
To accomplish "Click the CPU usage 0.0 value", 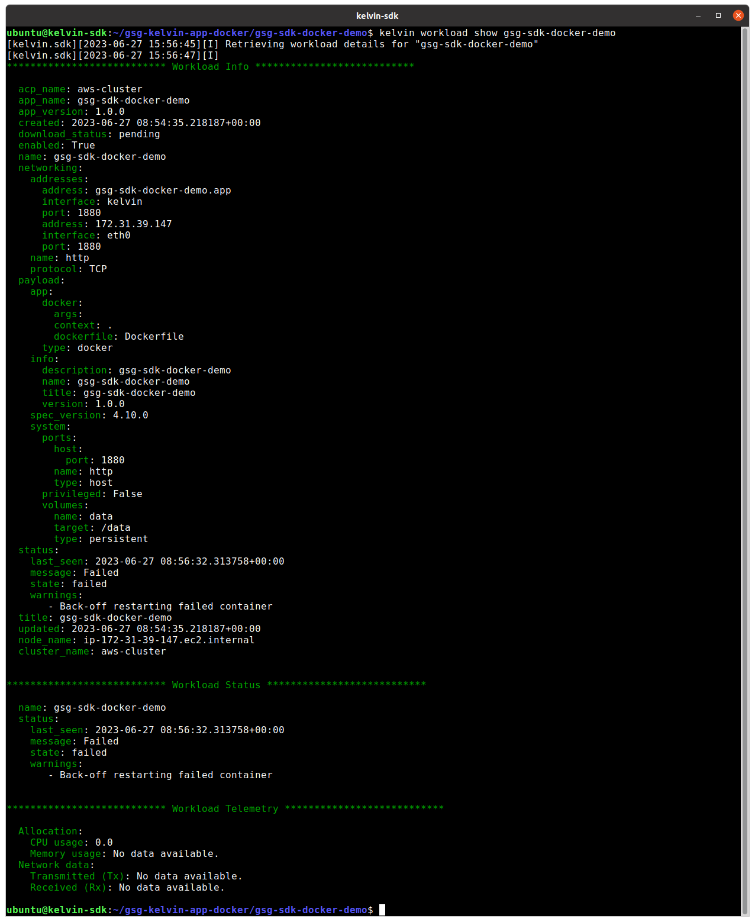I will pos(104,843).
